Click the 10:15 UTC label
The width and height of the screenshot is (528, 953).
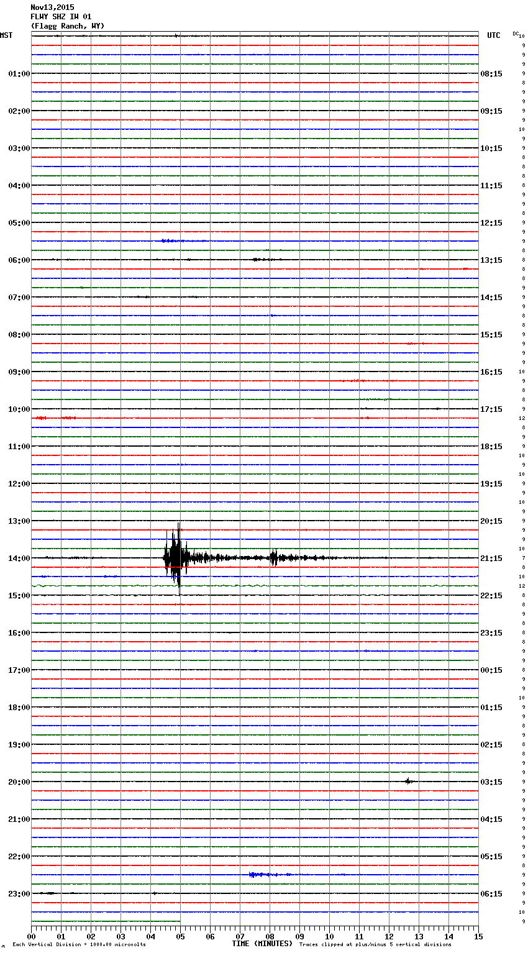click(491, 148)
